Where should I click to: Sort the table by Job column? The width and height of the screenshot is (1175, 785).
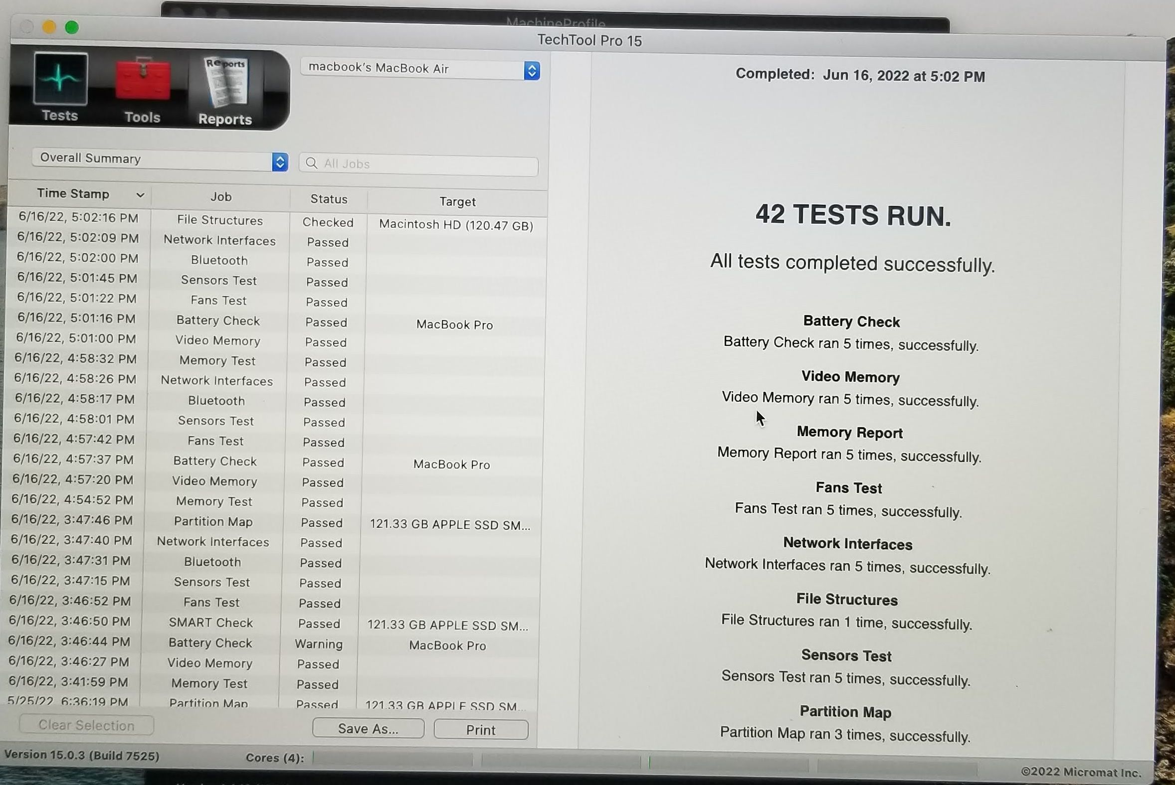click(x=221, y=197)
